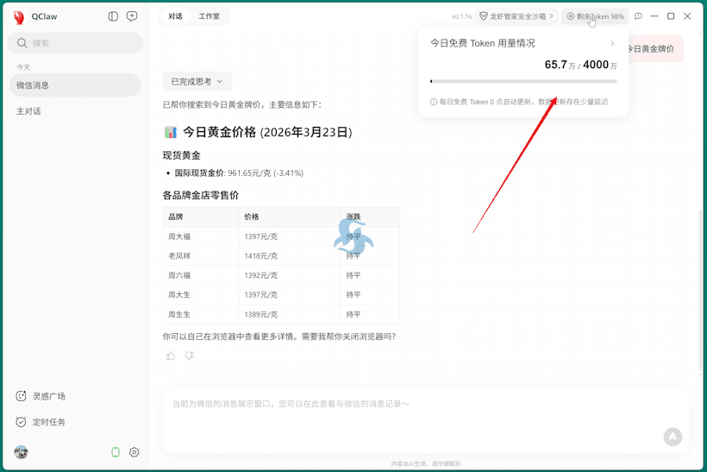Click the 国际现货金价 line
The height and width of the screenshot is (472, 707).
click(239, 173)
